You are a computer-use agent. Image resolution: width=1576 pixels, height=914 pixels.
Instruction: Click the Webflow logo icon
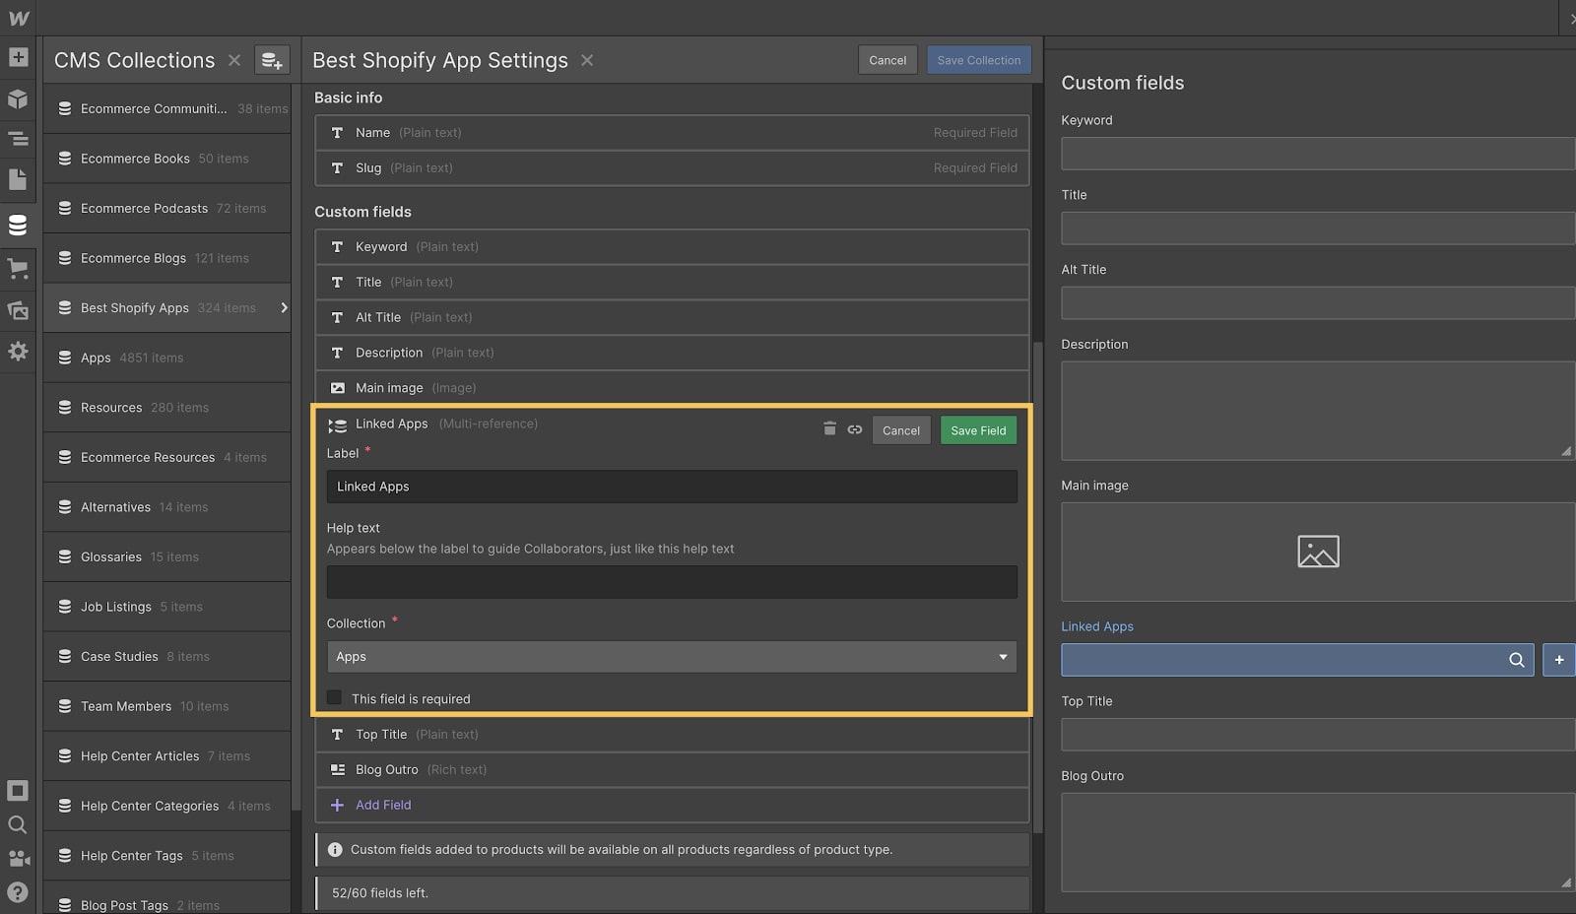coord(18,18)
